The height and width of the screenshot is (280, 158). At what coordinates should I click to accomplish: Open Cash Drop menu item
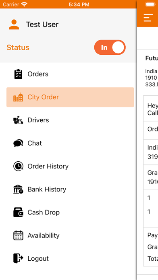coord(70,212)
